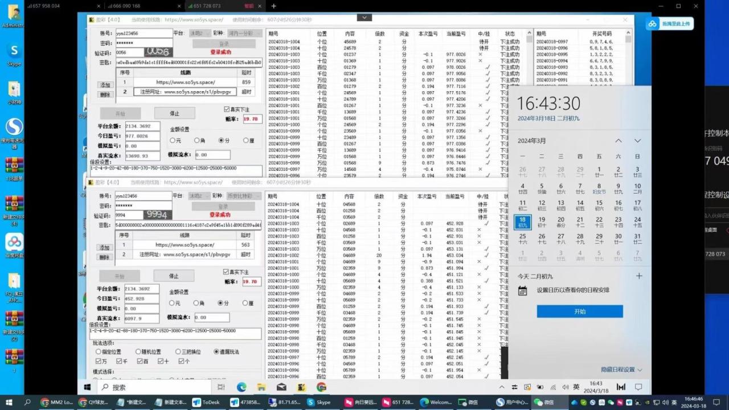The image size is (729, 410).
Task: Toggle 真实下注 checkbox in upper window
Action: tap(227, 109)
